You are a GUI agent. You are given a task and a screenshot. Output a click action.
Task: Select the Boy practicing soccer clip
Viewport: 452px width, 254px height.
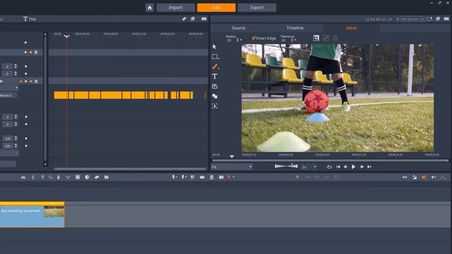pos(32,214)
